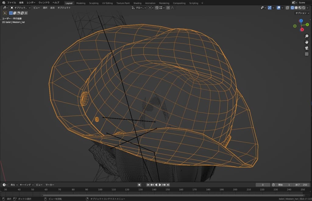
Task: Open the オブジェクト mode dropdown
Action: [20, 8]
